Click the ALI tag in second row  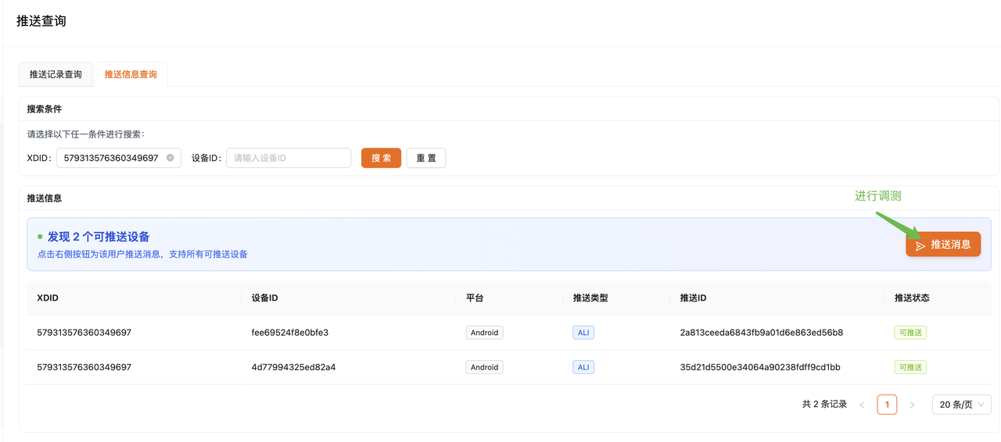click(583, 367)
